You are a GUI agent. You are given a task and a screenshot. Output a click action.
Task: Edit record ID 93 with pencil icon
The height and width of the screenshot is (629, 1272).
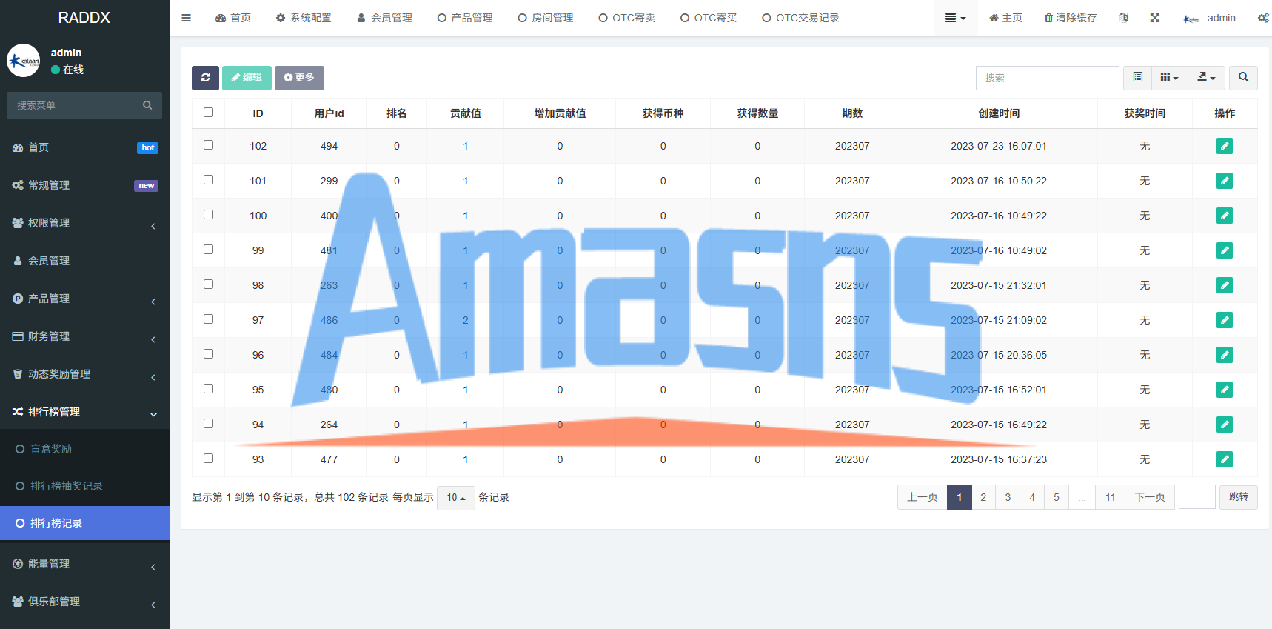point(1225,459)
